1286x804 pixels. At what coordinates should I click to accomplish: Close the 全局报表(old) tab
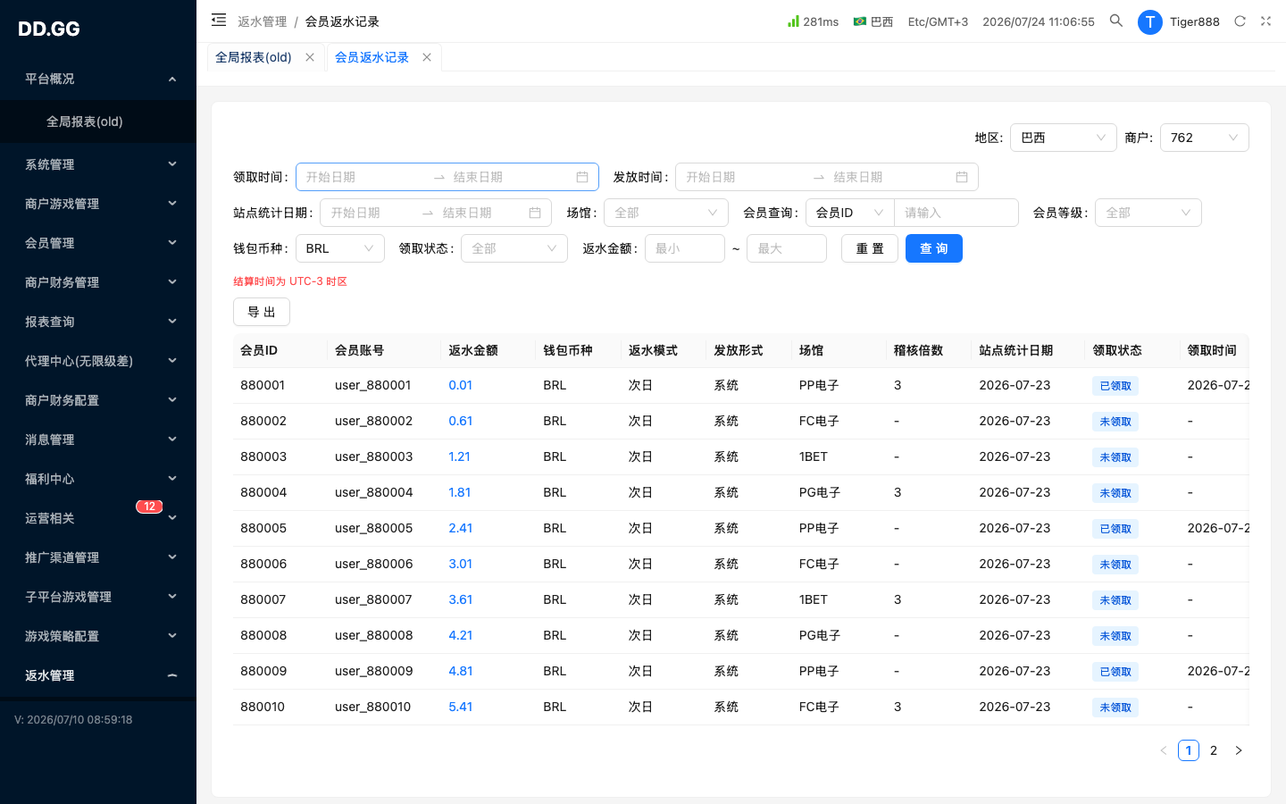[x=310, y=57]
